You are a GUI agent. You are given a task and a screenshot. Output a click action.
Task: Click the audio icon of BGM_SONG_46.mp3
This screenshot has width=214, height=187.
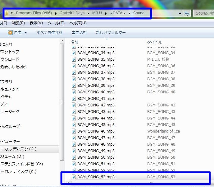(74, 131)
